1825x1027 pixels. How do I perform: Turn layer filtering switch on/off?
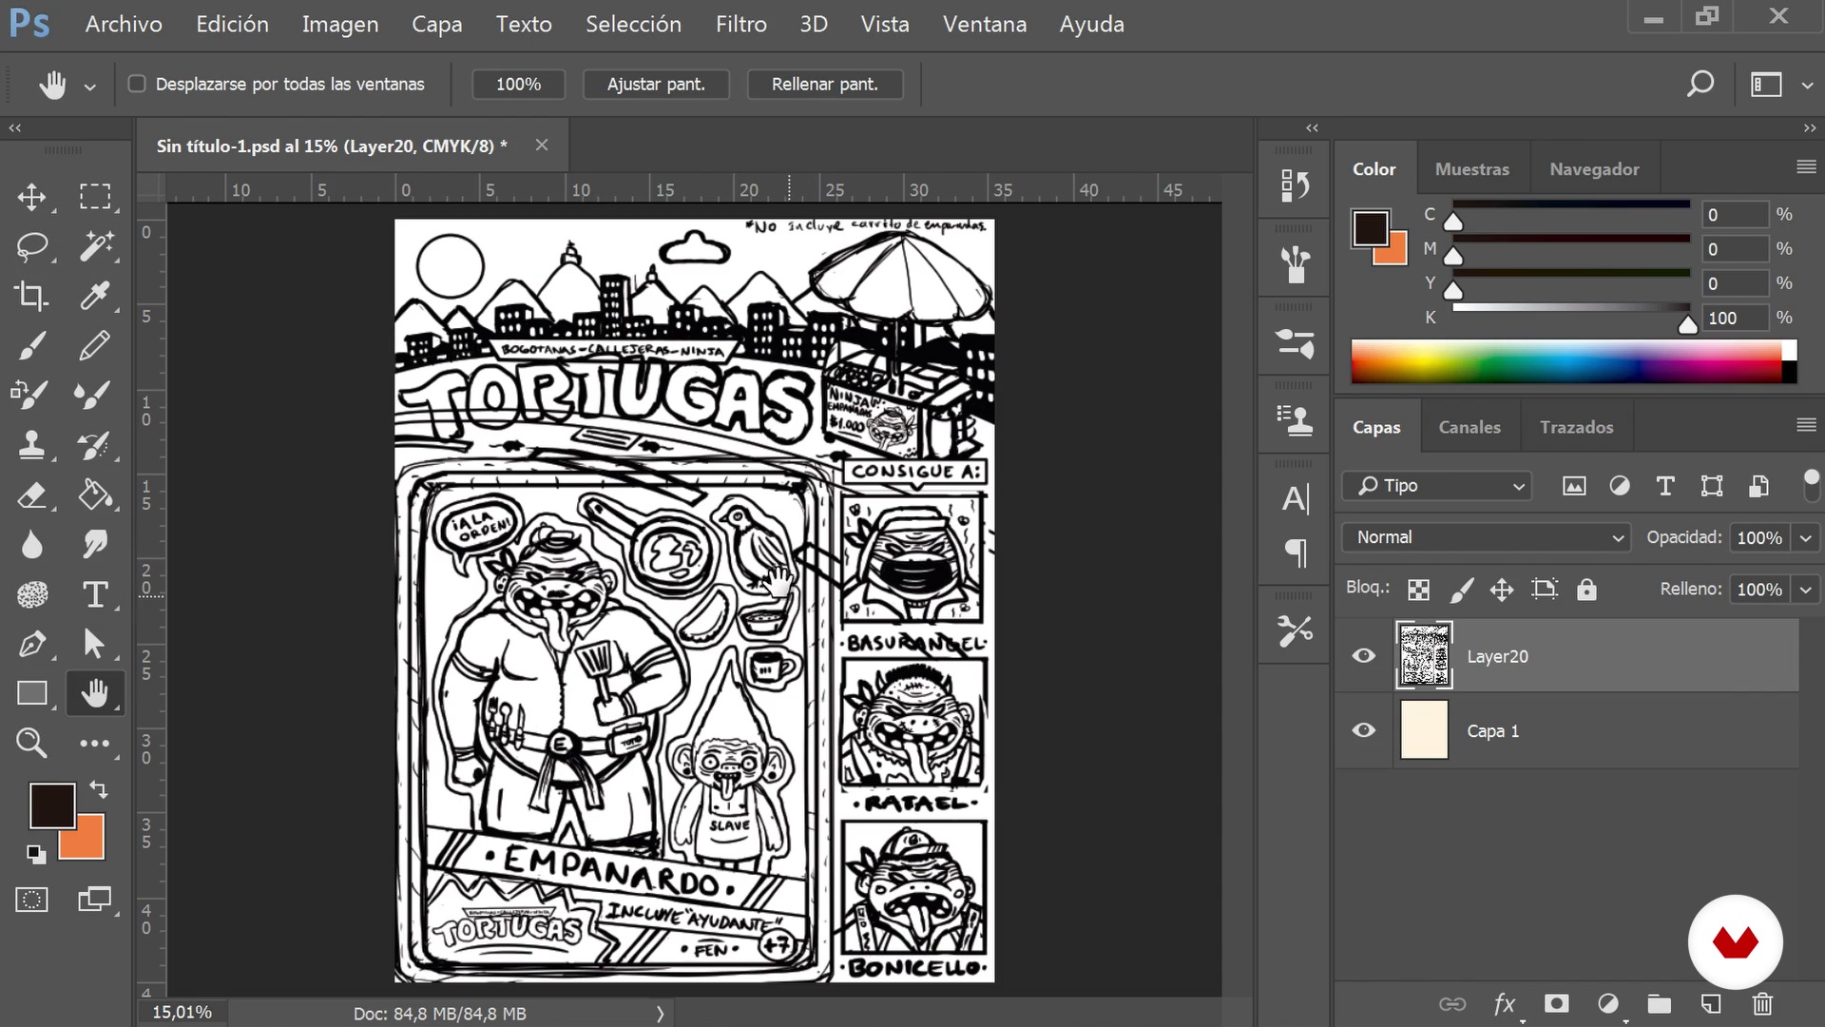[1812, 485]
